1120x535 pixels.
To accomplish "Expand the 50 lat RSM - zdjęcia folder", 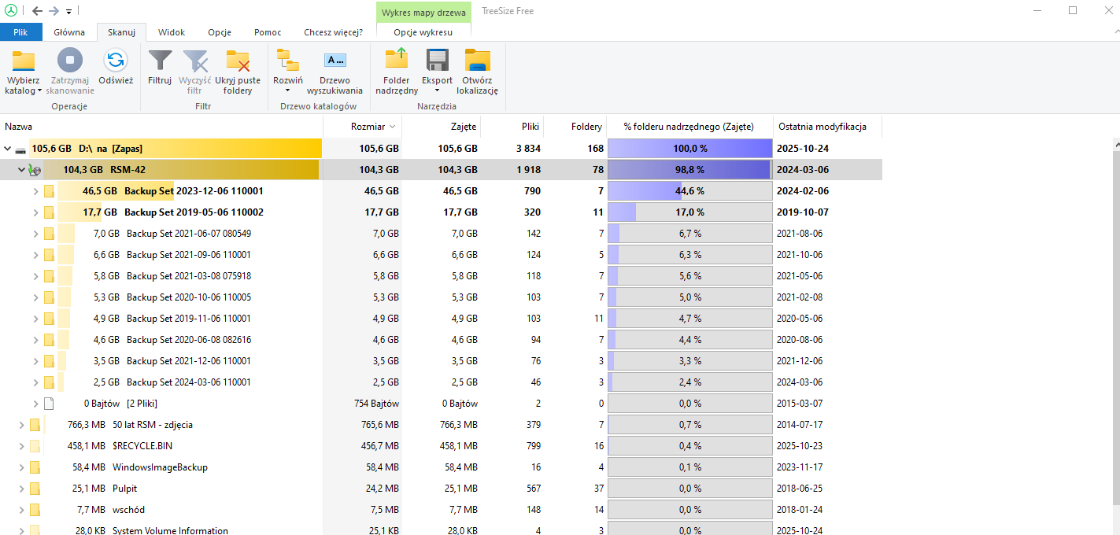I will 22,424.
